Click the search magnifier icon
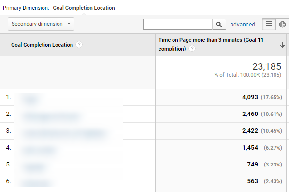289x192 pixels. point(219,24)
